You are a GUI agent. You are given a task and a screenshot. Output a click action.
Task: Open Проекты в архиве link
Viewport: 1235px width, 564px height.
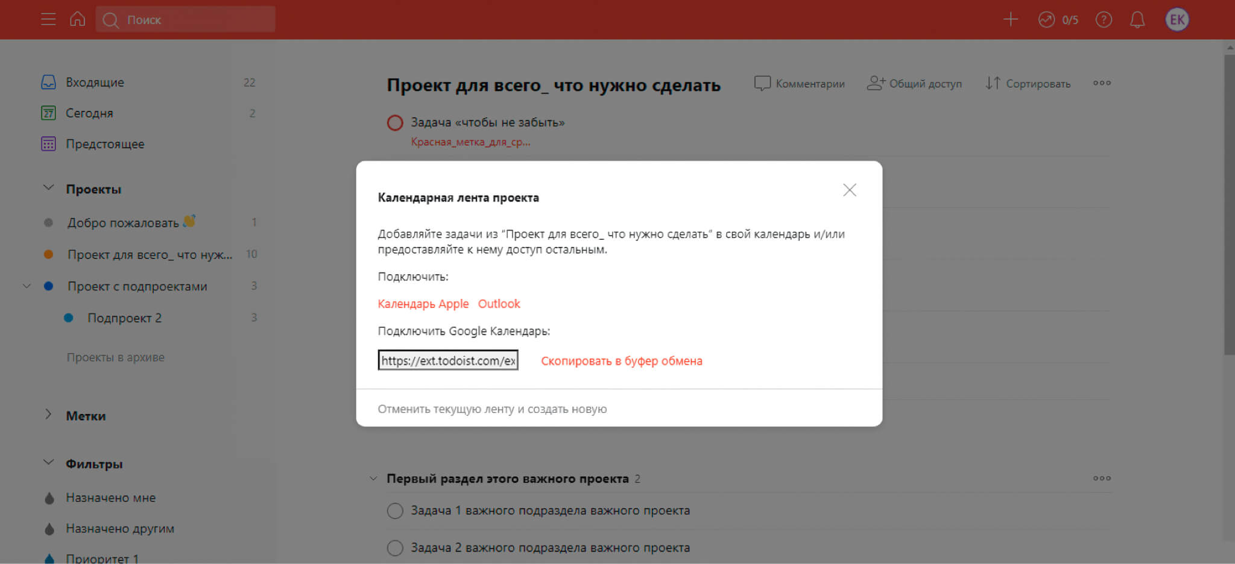click(115, 357)
